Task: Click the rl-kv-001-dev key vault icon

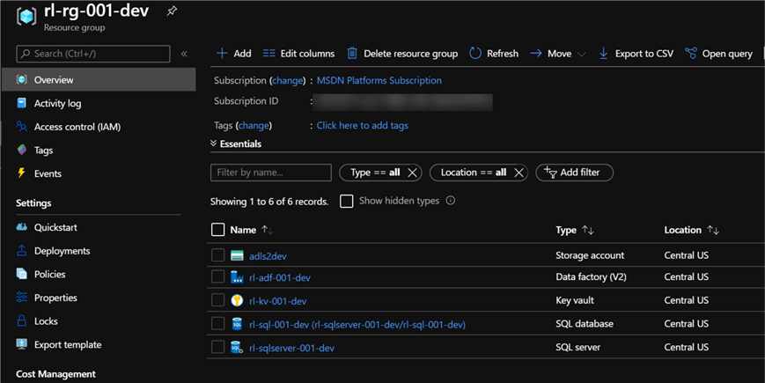Action: 237,301
